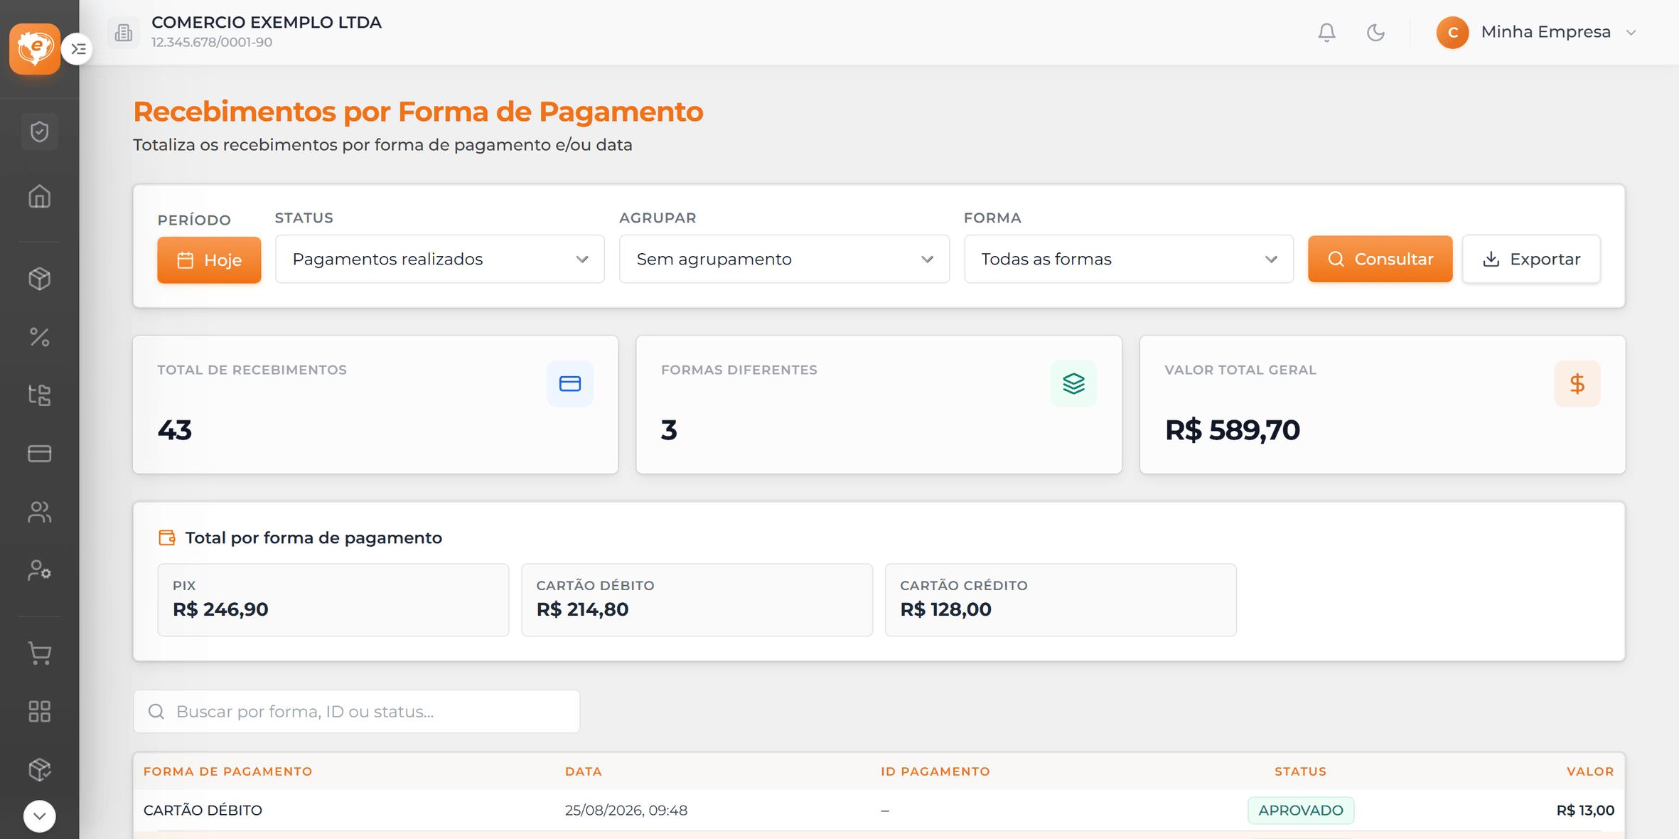Click the COMERCIO EXEMPLO LTDA company name
The image size is (1679, 839).
click(x=267, y=23)
